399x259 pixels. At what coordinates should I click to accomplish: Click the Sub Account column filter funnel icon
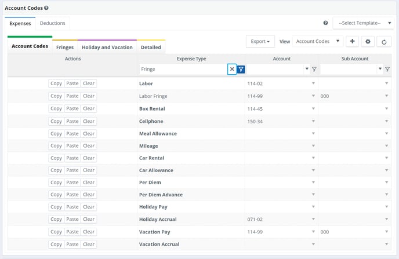pyautogui.click(x=387, y=69)
